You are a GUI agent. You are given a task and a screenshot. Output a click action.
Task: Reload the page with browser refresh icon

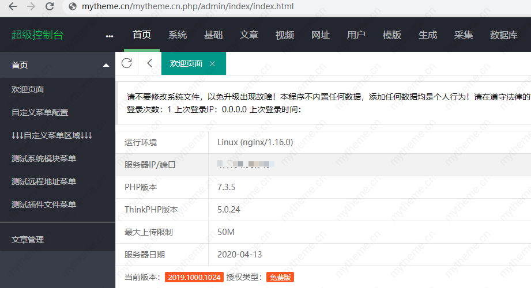click(50, 7)
